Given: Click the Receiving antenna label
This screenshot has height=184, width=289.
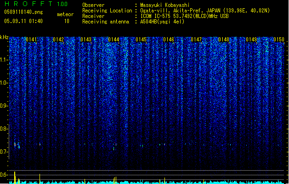Looking at the screenshot, I should tap(106, 22).
